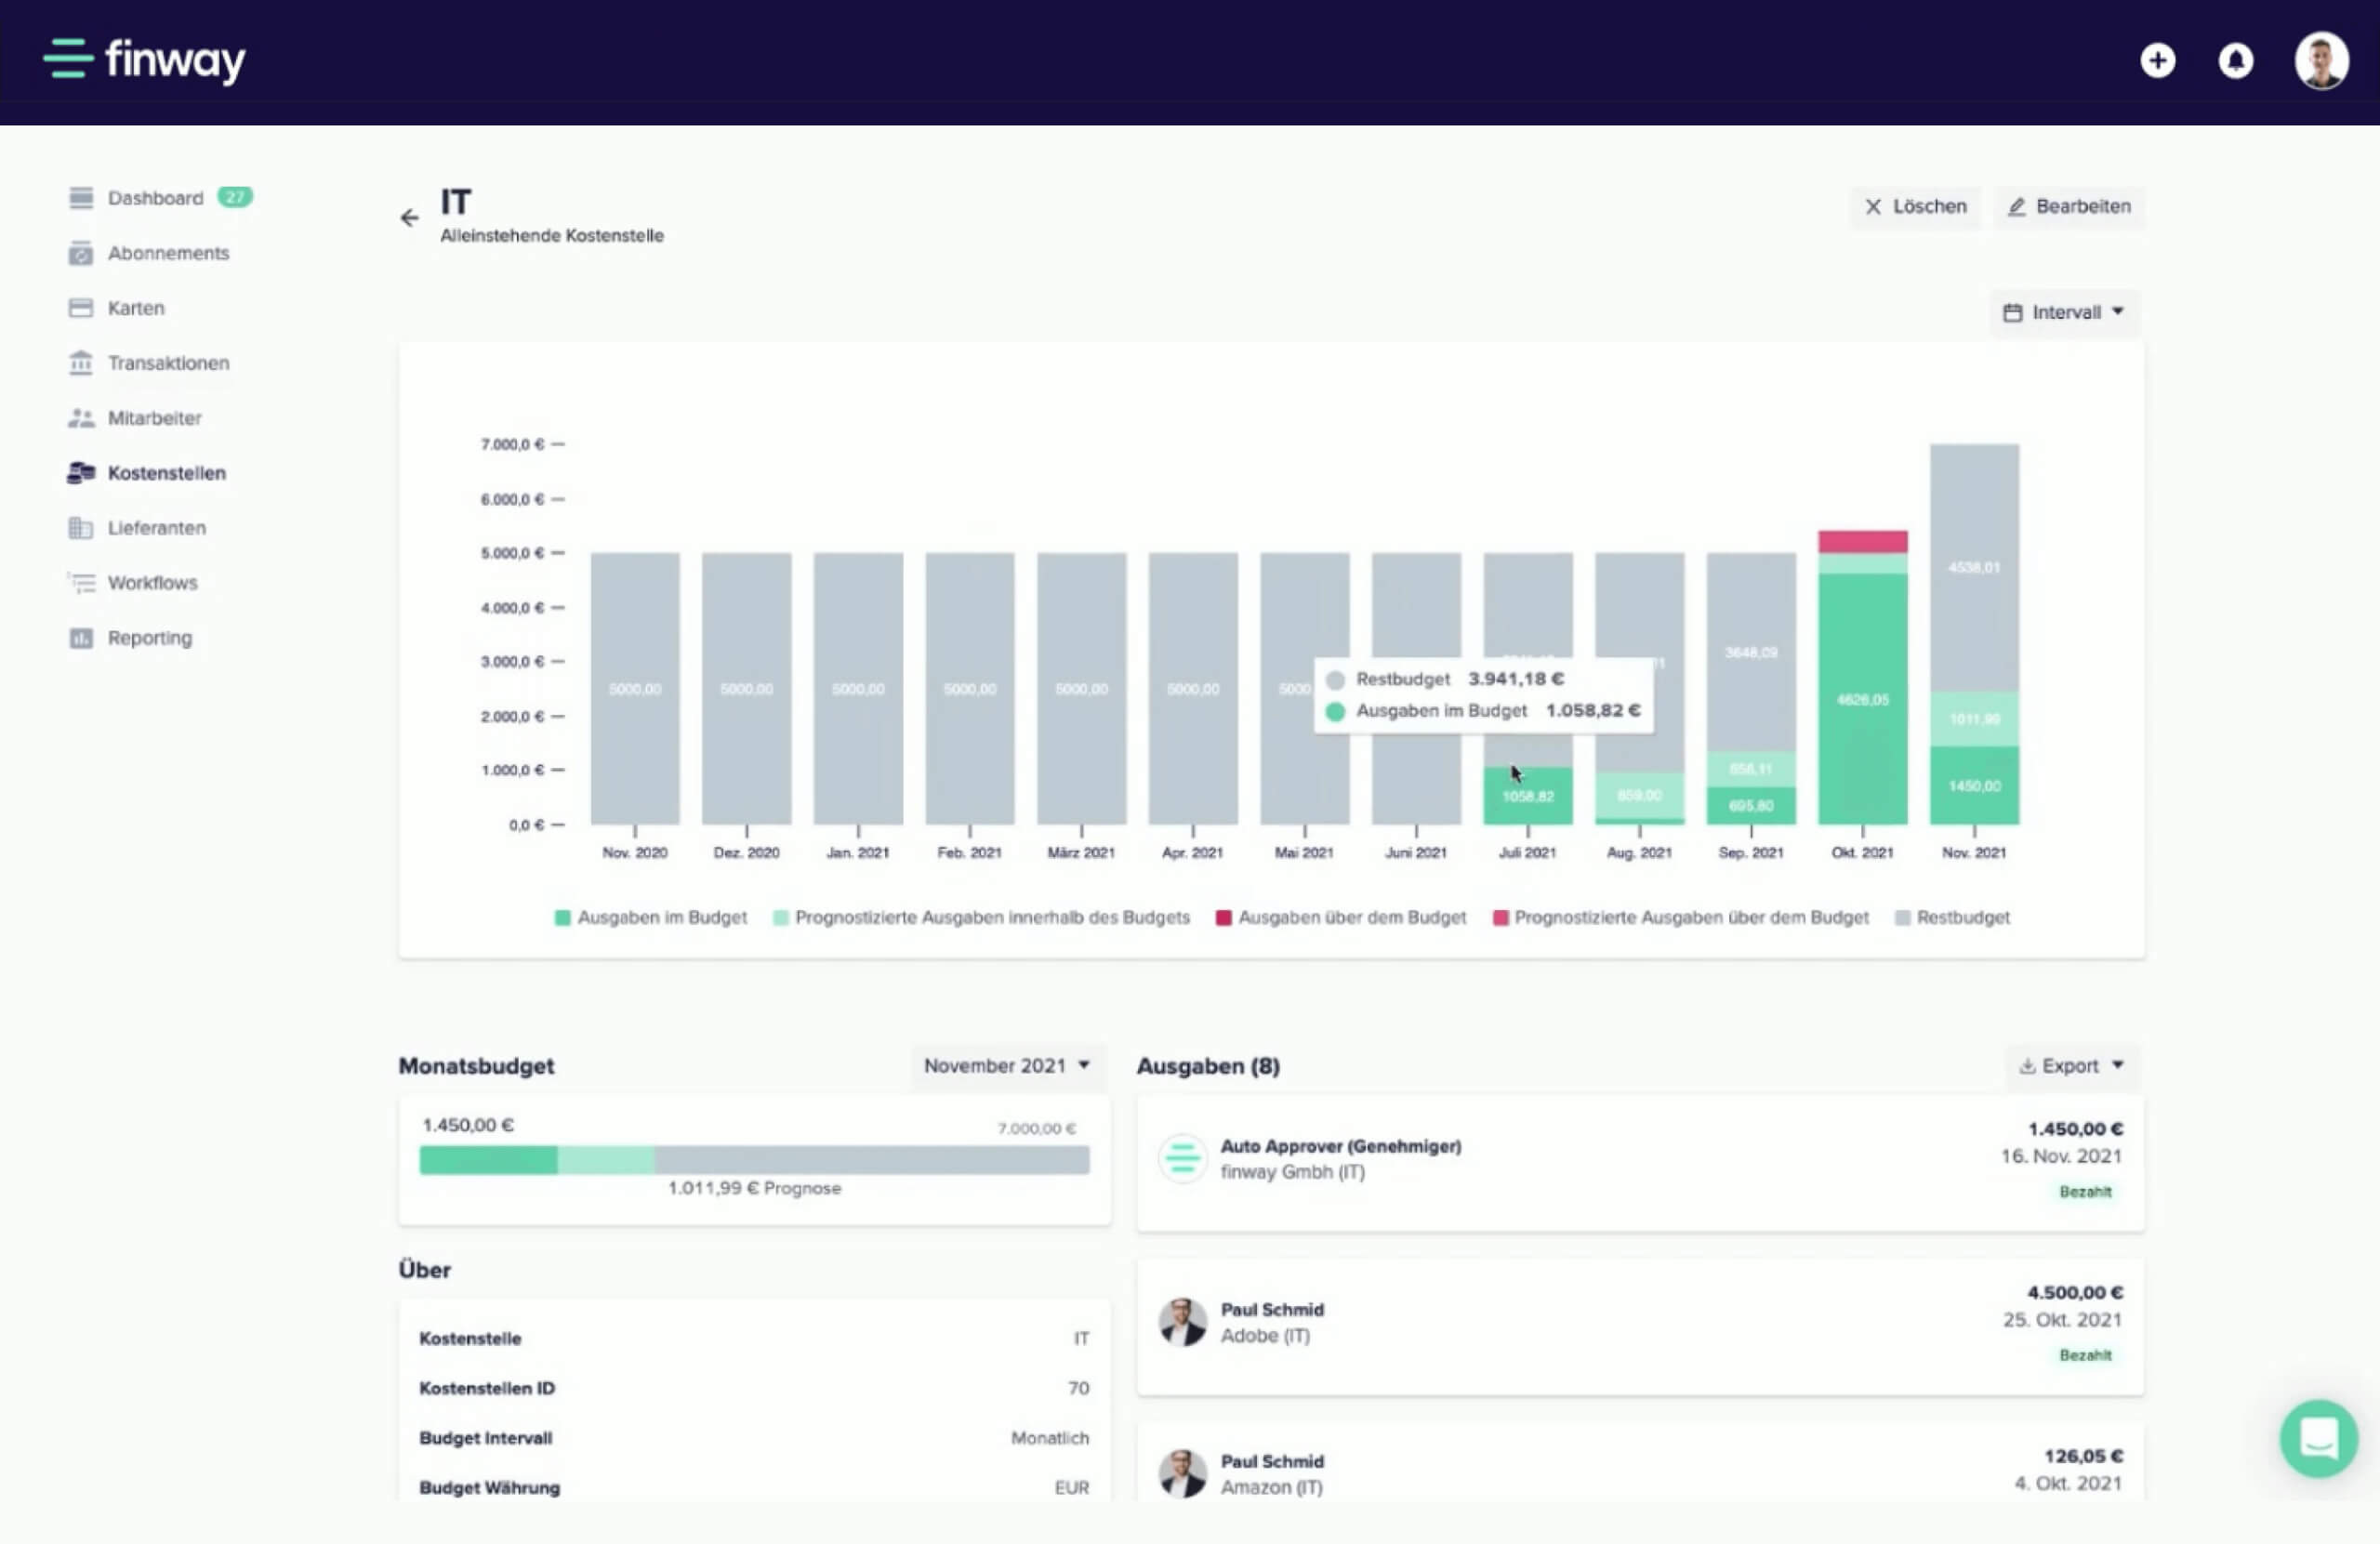Toggle Ausgaben im Budget legend entry
The width and height of the screenshot is (2380, 1544).
point(651,917)
